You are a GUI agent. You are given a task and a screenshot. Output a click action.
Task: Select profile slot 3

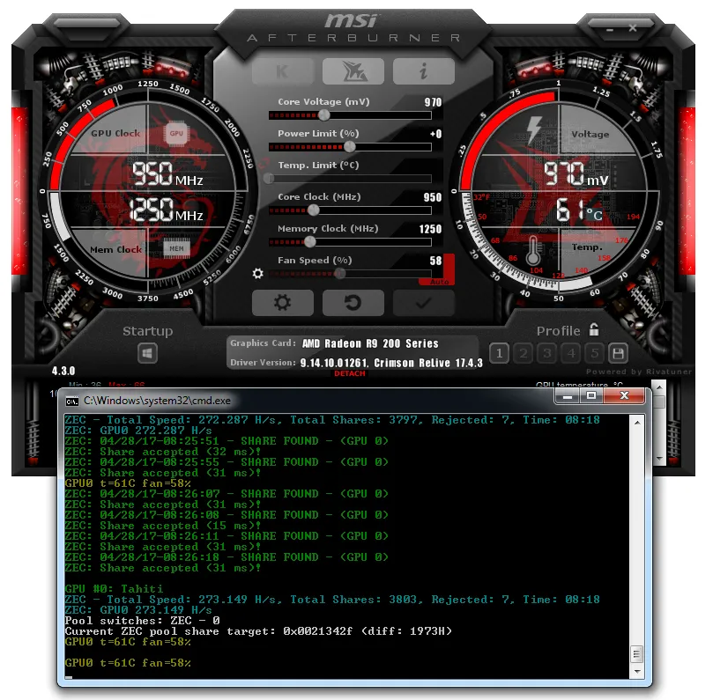(x=547, y=353)
